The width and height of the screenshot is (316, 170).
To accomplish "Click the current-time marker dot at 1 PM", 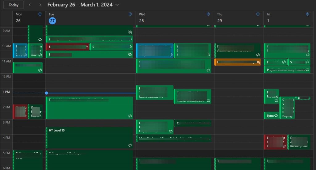I will pos(47,93).
